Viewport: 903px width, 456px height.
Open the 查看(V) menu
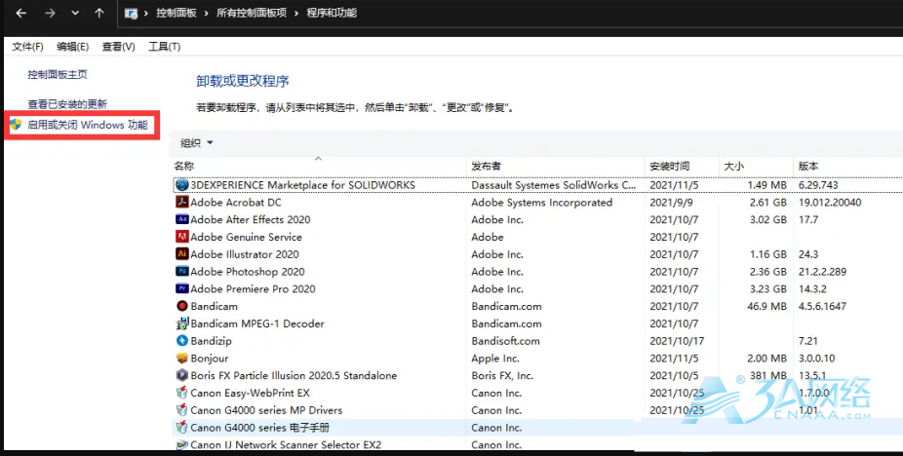click(x=119, y=47)
